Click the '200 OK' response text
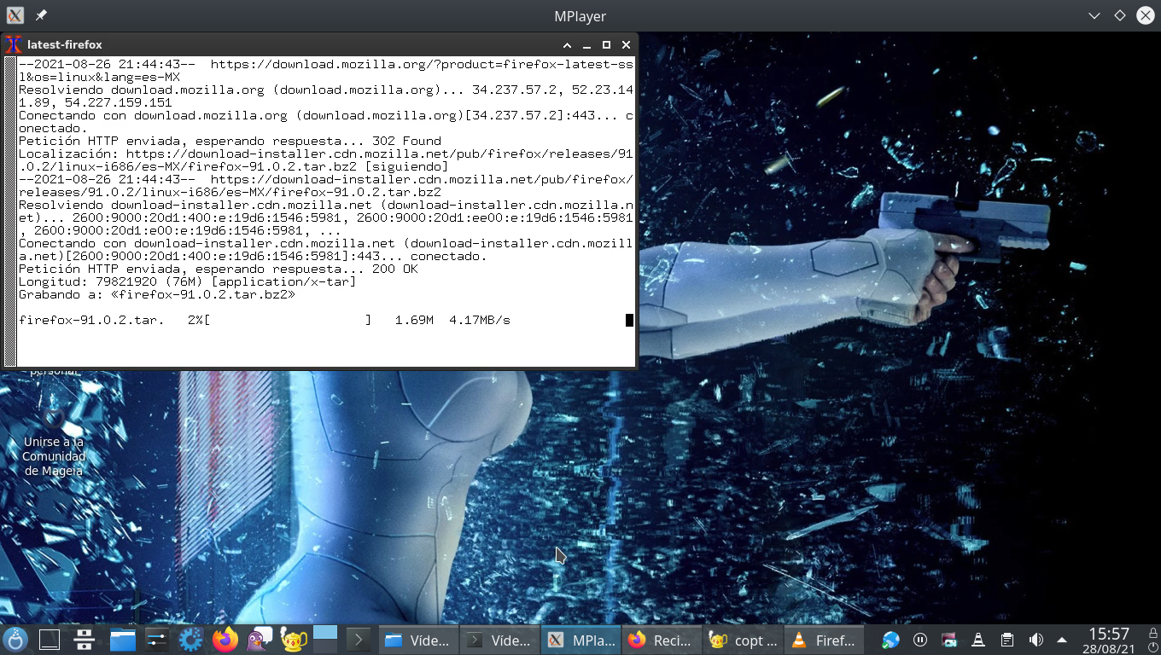Viewport: 1161px width, 655px height. tap(395, 269)
